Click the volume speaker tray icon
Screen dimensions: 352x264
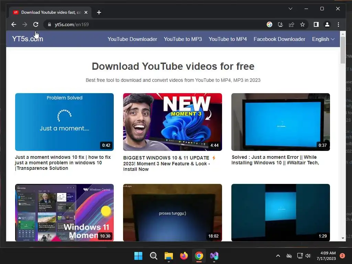308,256
